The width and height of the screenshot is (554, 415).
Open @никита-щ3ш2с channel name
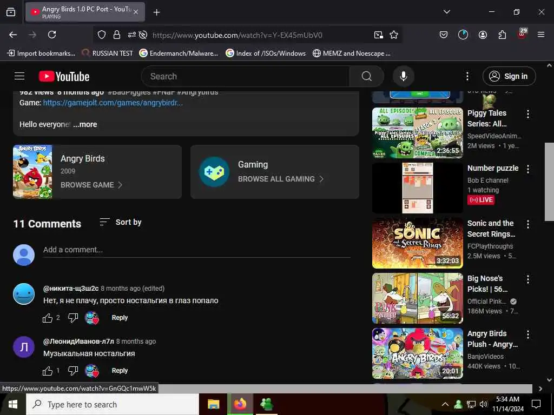(x=71, y=289)
